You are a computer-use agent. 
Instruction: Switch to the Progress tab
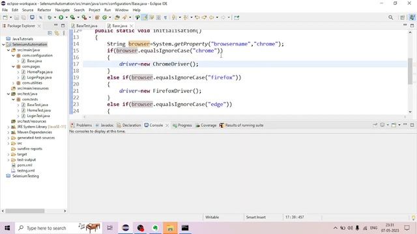(x=182, y=125)
